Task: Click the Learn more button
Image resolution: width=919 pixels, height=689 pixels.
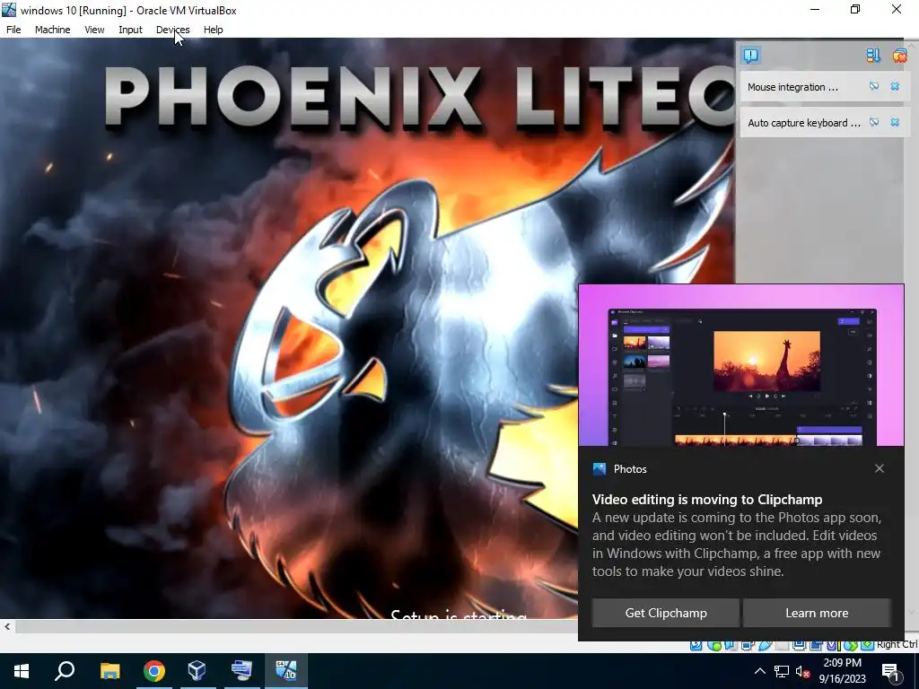Action: [817, 613]
